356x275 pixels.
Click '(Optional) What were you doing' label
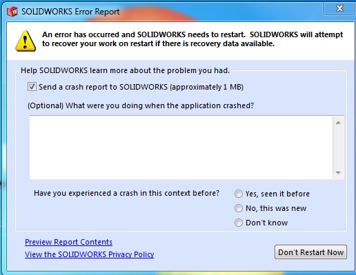click(141, 105)
